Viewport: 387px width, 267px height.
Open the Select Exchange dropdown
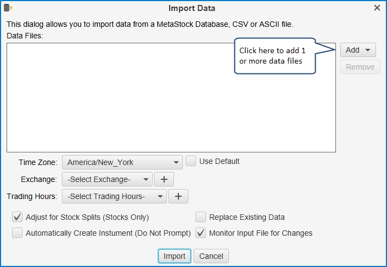pyautogui.click(x=107, y=179)
